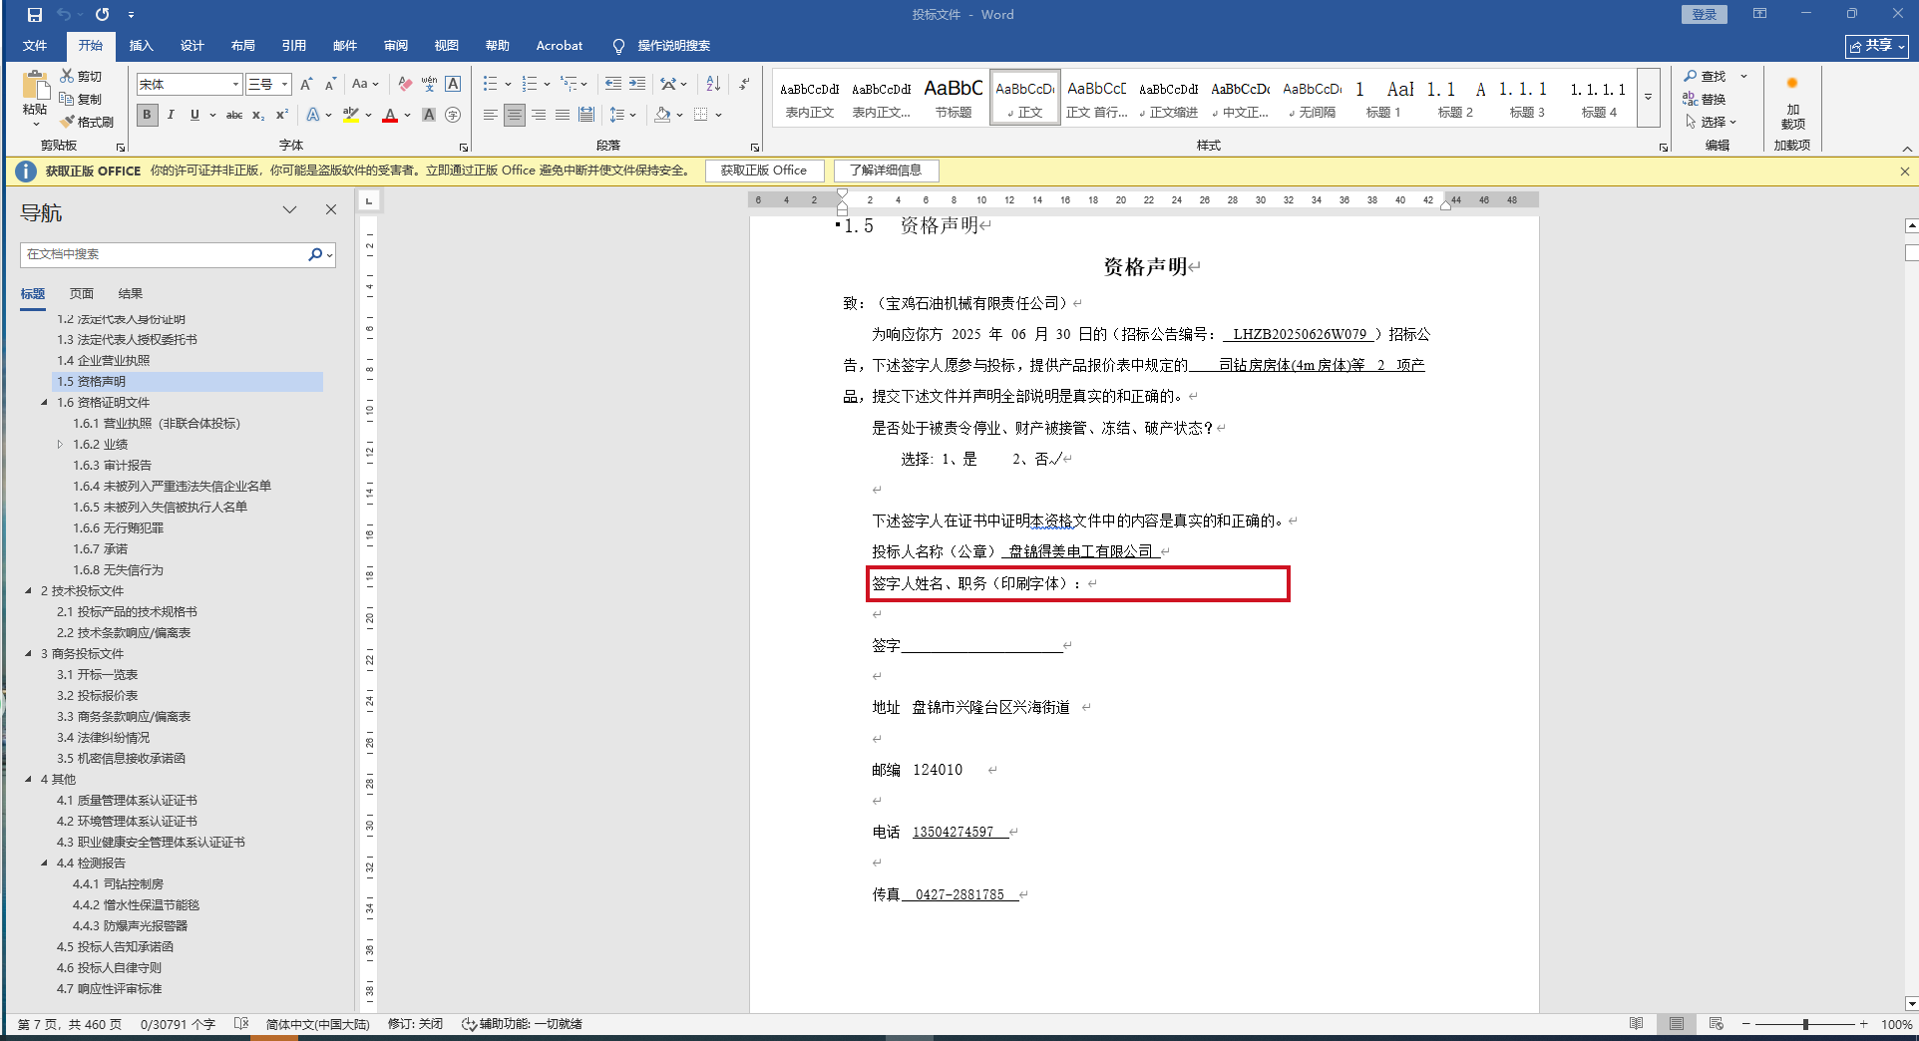Toggle bold formatting (B)
This screenshot has width=1919, height=1041.
[148, 115]
